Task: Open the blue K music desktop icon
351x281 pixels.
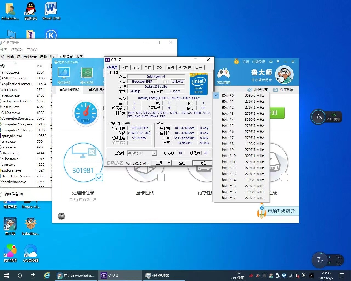Action: [51, 35]
